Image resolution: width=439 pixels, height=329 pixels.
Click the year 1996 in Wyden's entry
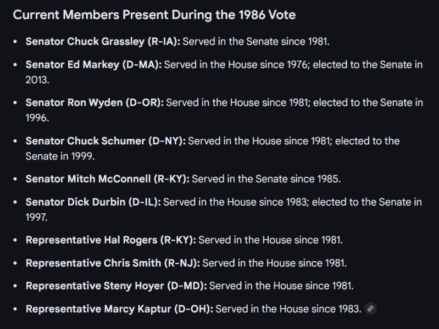click(x=37, y=117)
